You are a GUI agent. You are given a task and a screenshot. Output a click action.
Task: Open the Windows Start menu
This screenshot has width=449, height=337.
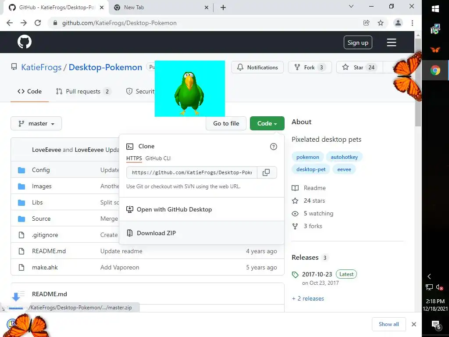(435, 9)
